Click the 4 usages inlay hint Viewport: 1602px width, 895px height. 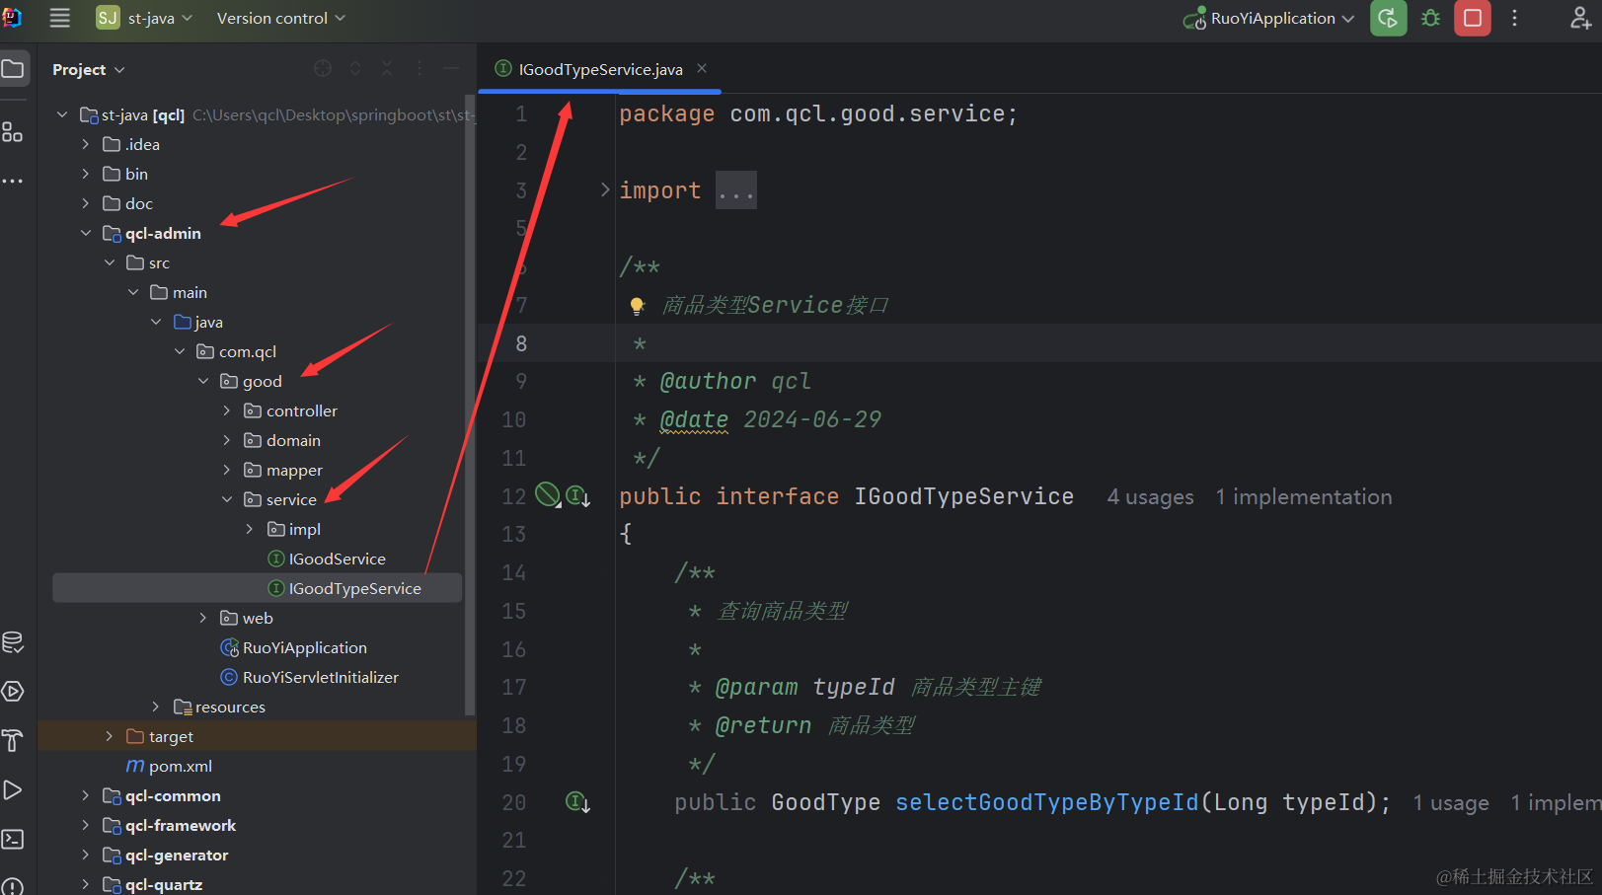pyautogui.click(x=1150, y=497)
